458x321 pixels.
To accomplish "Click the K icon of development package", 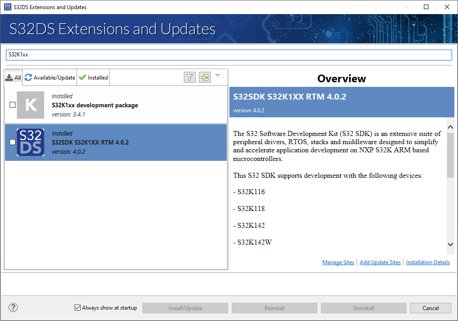I will point(30,105).
